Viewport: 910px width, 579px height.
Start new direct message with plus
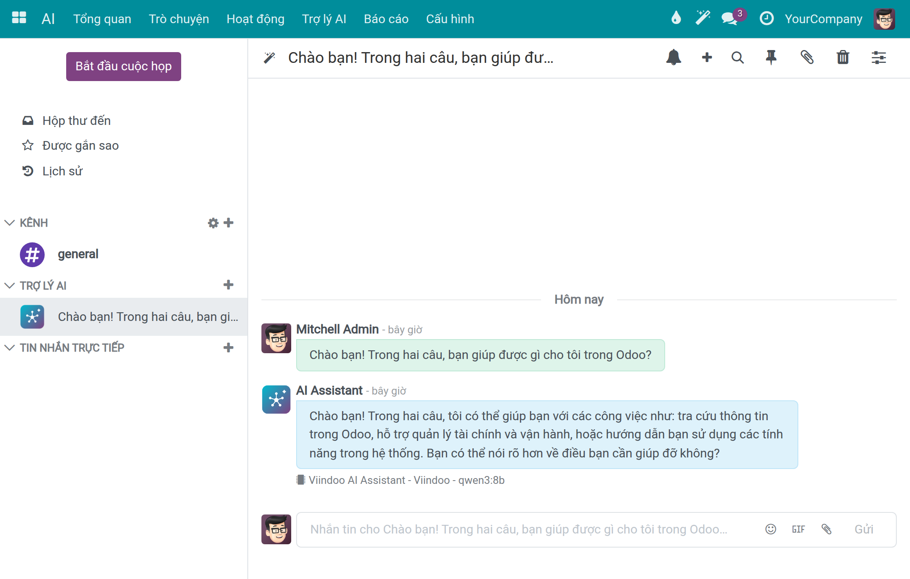(x=228, y=347)
